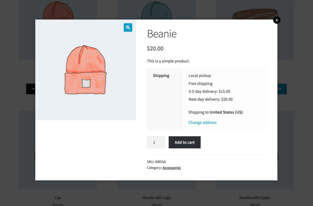
Task: Click the pink Beanie product image
Action: 86,70
